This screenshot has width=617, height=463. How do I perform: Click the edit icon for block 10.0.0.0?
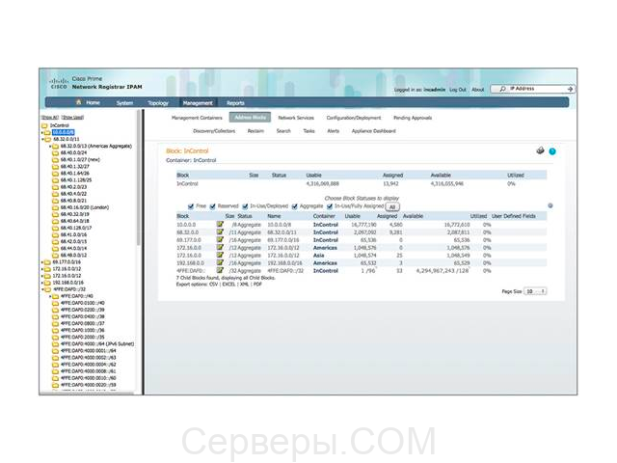click(220, 224)
